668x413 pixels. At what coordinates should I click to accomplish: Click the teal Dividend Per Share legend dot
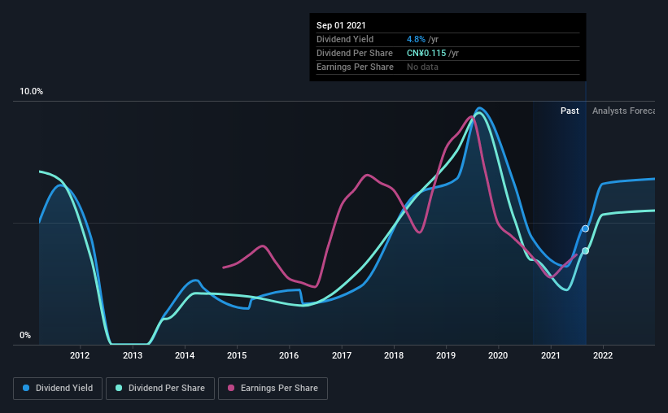(119, 388)
